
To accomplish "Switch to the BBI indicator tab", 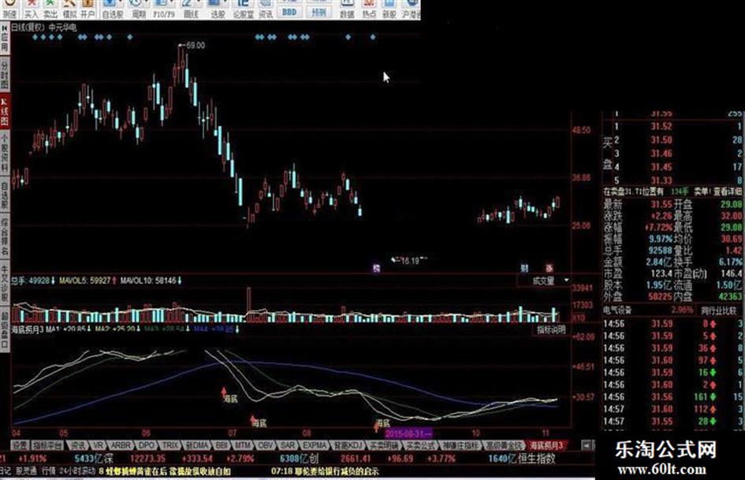I will [222, 446].
